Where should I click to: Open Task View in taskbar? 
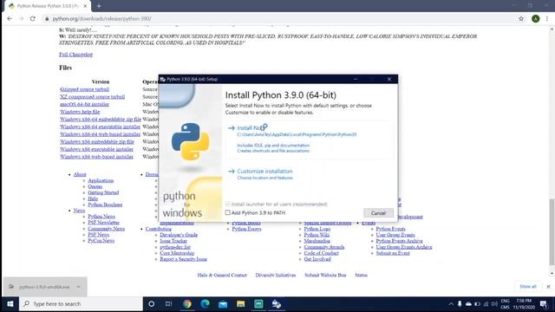pyautogui.click(x=168, y=304)
